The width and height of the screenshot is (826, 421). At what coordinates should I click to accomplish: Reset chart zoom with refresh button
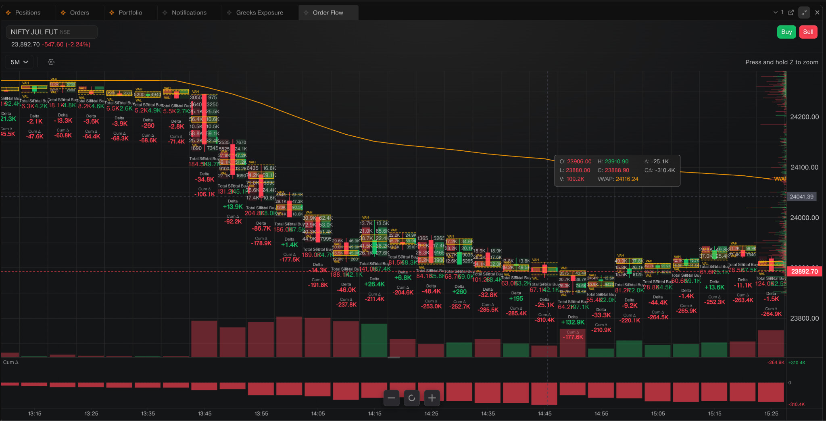[412, 398]
